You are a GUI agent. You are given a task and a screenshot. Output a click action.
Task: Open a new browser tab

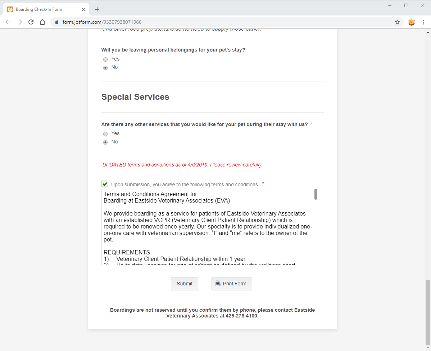coord(97,9)
